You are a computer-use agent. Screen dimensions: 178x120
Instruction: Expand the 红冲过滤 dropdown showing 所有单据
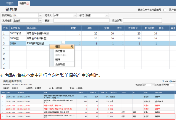tap(175, 85)
